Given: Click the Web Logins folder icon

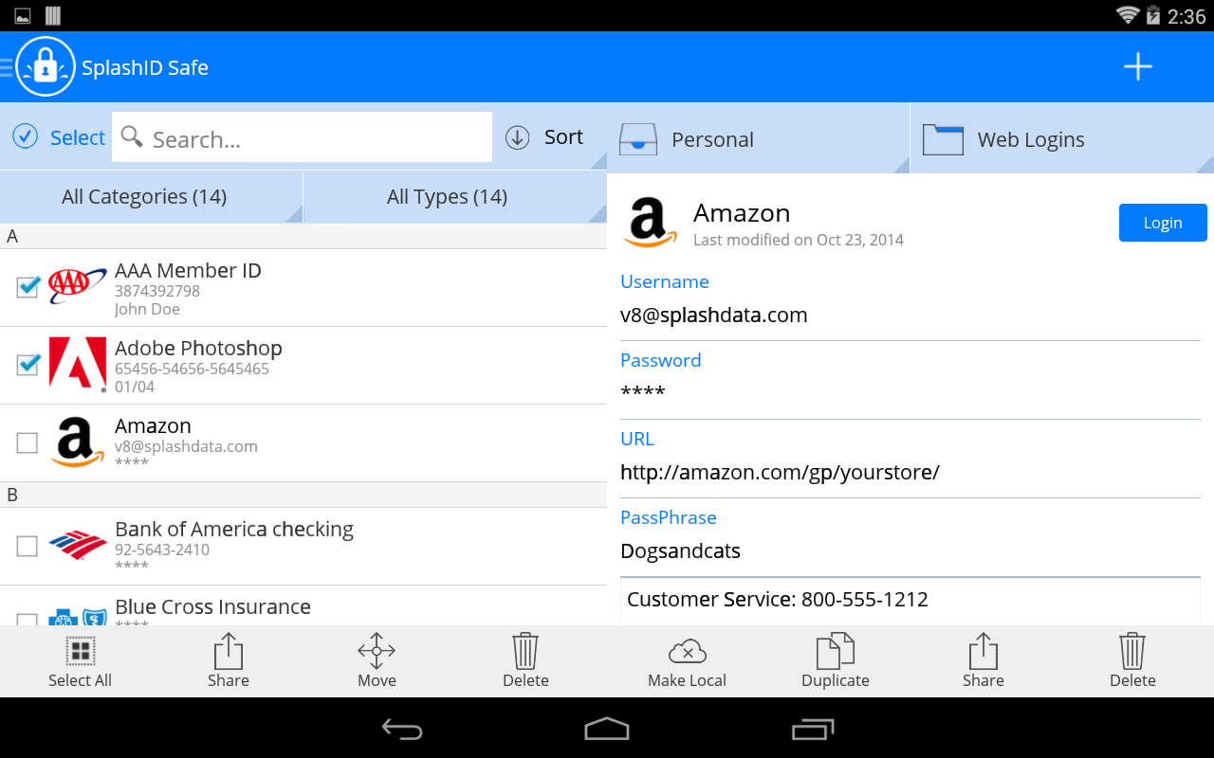Looking at the screenshot, I should (943, 139).
